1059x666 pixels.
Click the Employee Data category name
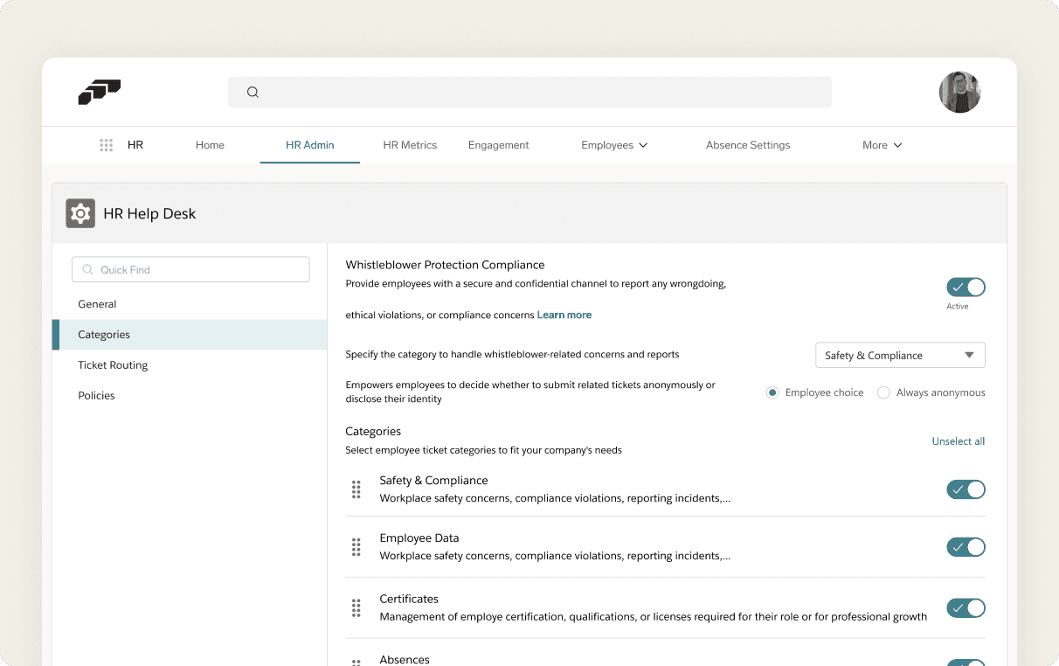coord(419,538)
